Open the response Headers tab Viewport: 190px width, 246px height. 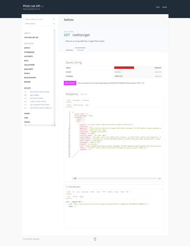[76, 100]
